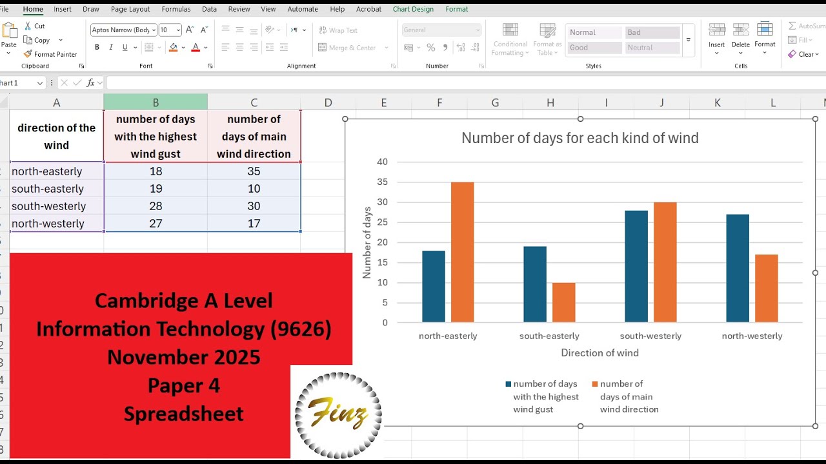Expand the cell Styles gallery
826x464 pixels.
[689, 40]
